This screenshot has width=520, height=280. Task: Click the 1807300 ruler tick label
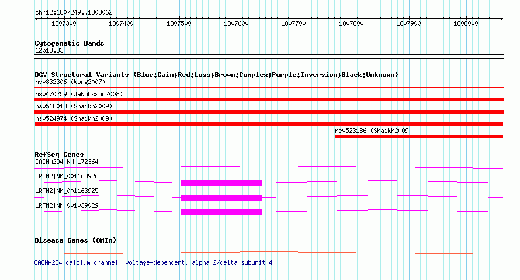pos(64,23)
